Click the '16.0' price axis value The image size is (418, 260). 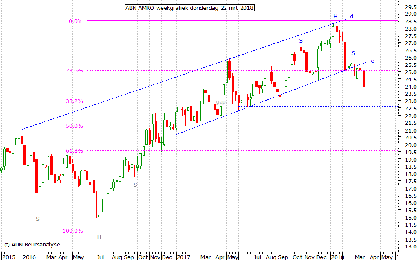(x=411, y=203)
